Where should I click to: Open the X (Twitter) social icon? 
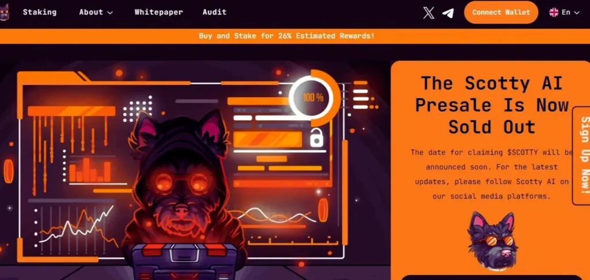pyautogui.click(x=429, y=13)
